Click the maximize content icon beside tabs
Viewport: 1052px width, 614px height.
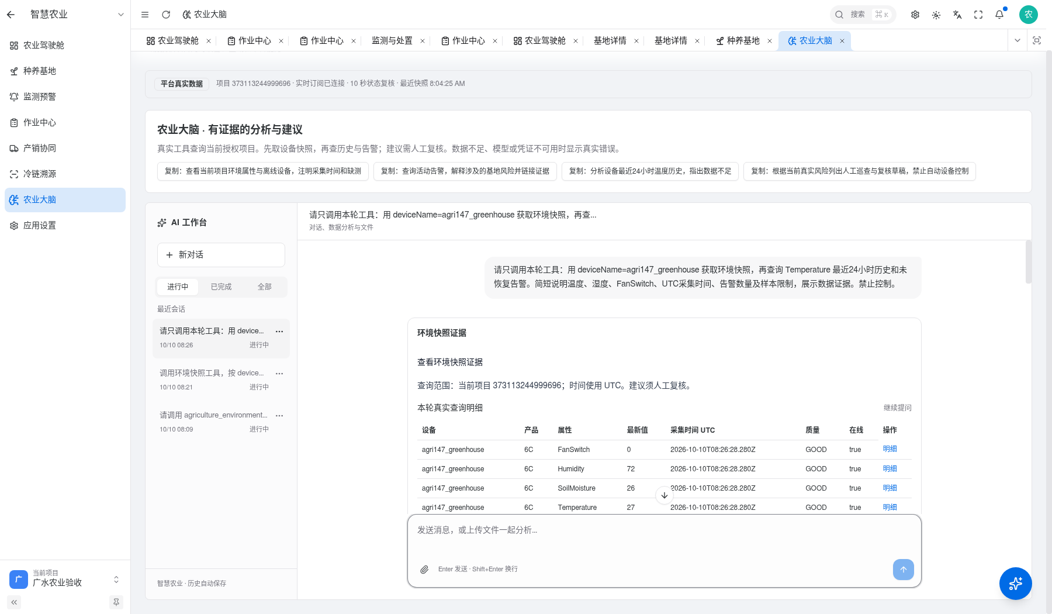(1037, 40)
